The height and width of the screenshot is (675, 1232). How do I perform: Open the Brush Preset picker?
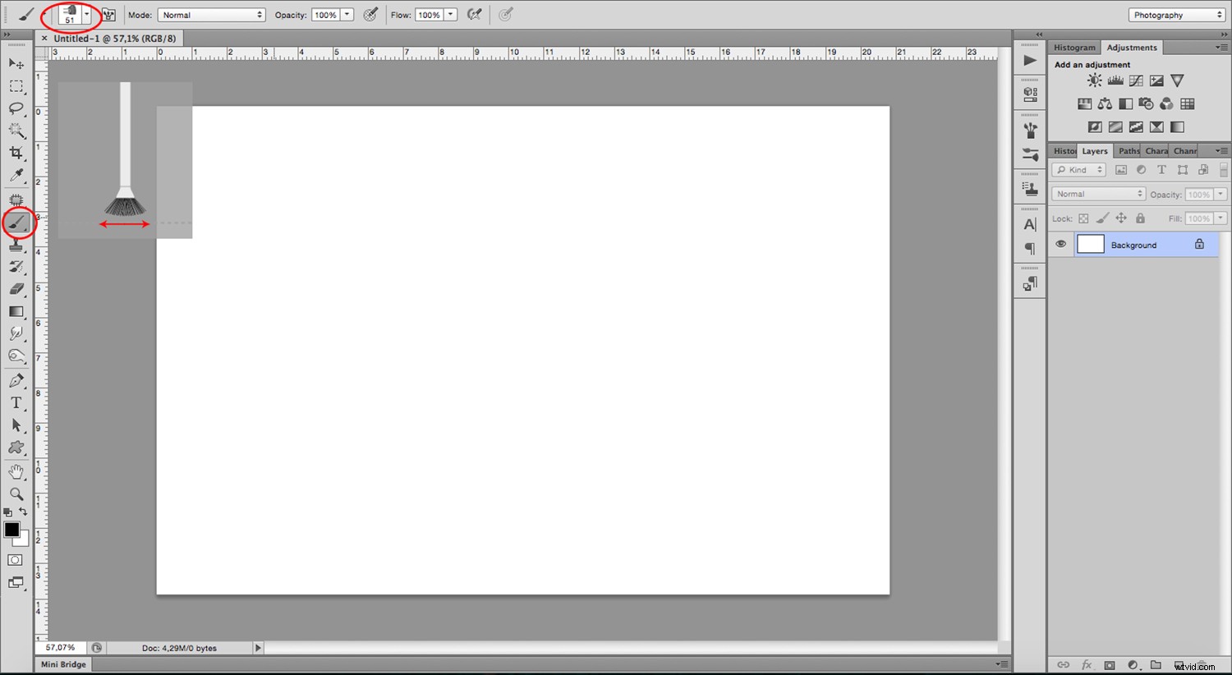point(85,15)
